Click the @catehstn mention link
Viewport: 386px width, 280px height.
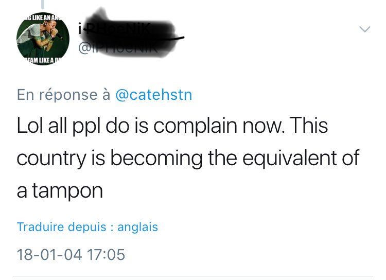153,95
